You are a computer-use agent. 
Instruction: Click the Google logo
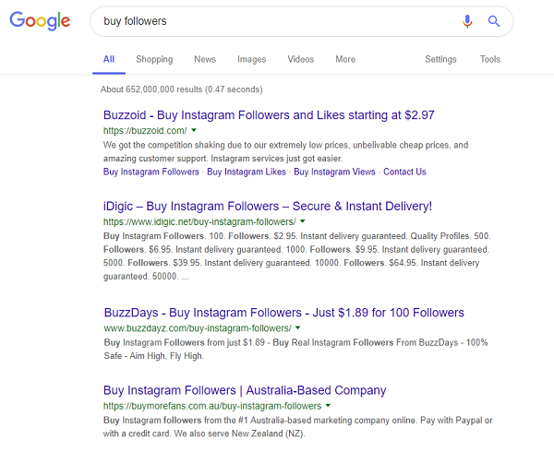tap(40, 21)
